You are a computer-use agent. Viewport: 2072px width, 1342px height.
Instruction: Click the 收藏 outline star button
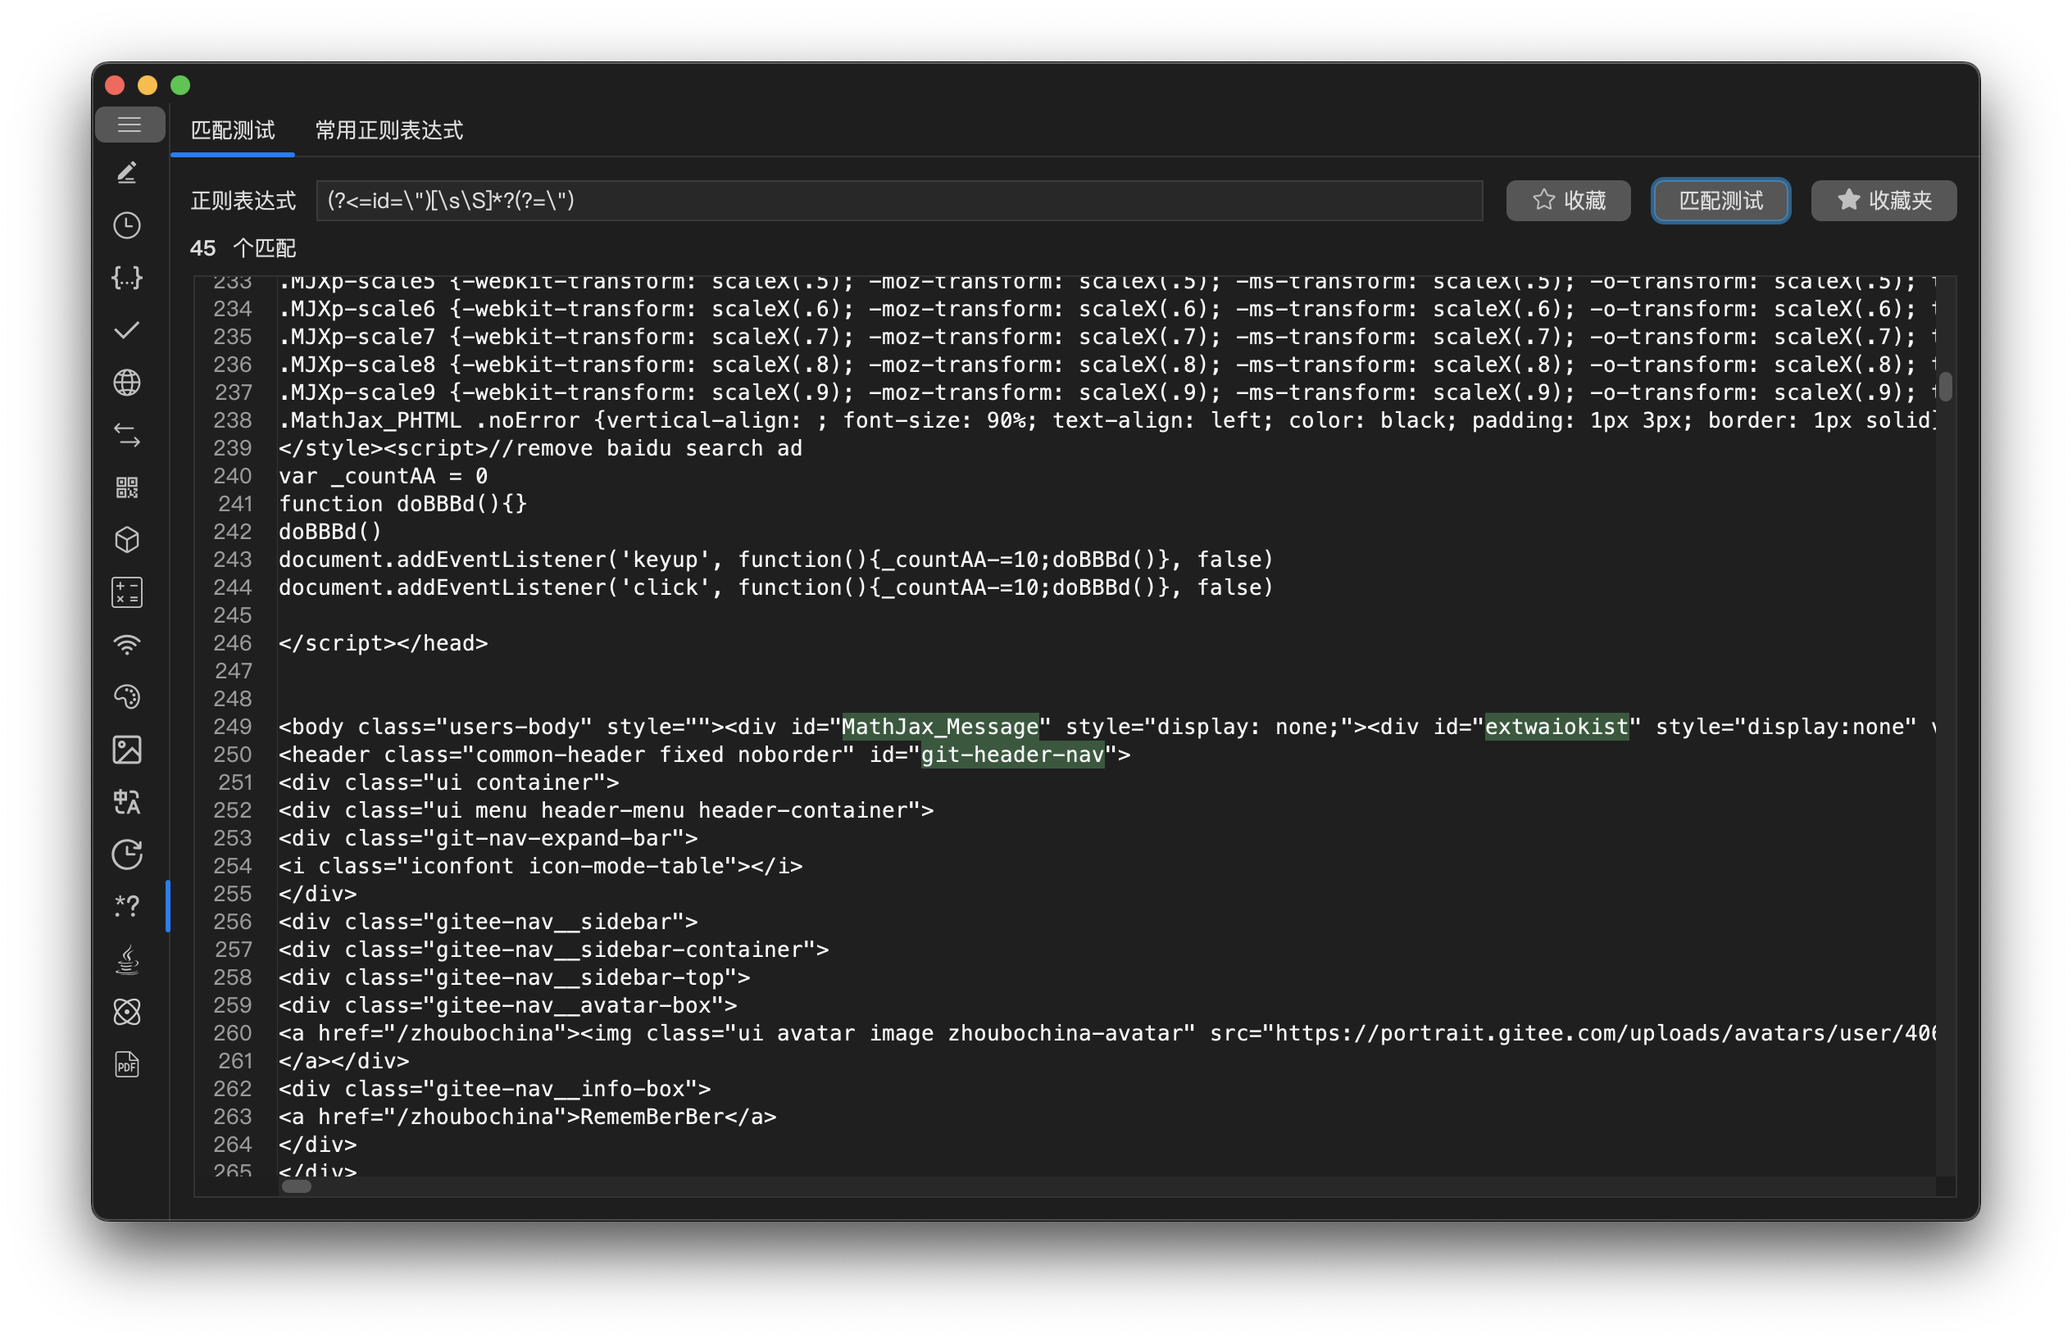(1567, 201)
